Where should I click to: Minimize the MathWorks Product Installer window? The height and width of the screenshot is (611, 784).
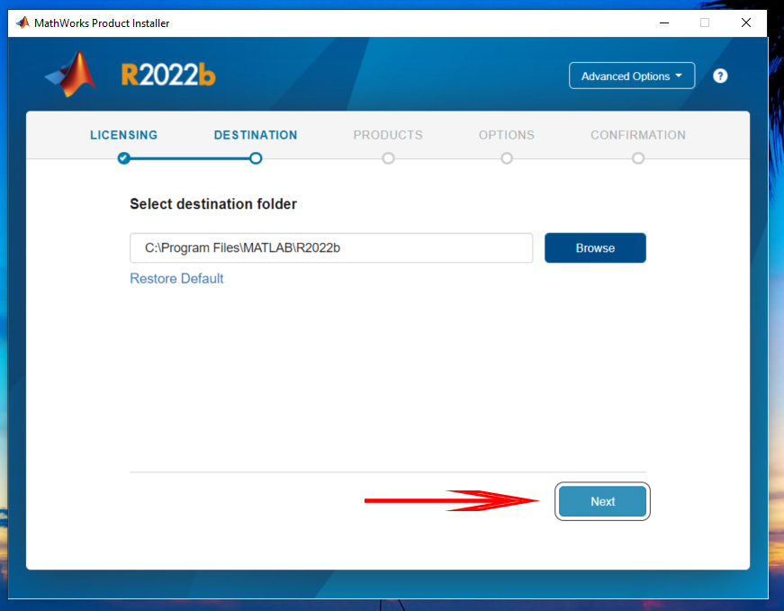pyautogui.click(x=663, y=22)
